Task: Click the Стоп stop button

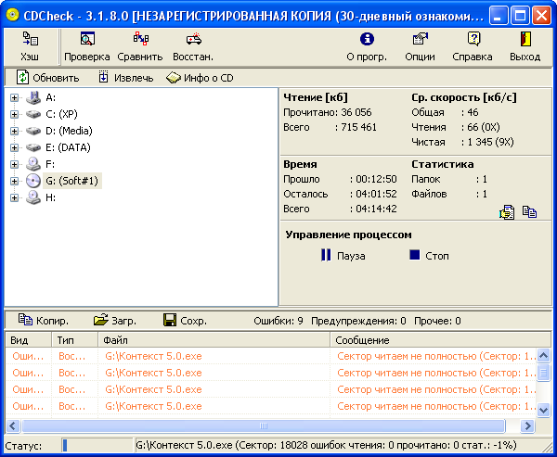Action: (x=429, y=256)
